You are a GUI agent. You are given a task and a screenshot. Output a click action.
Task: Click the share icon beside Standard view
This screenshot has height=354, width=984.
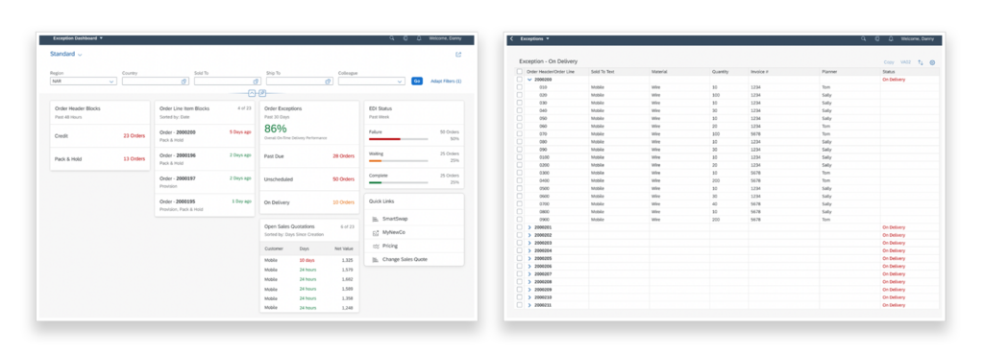tap(458, 55)
